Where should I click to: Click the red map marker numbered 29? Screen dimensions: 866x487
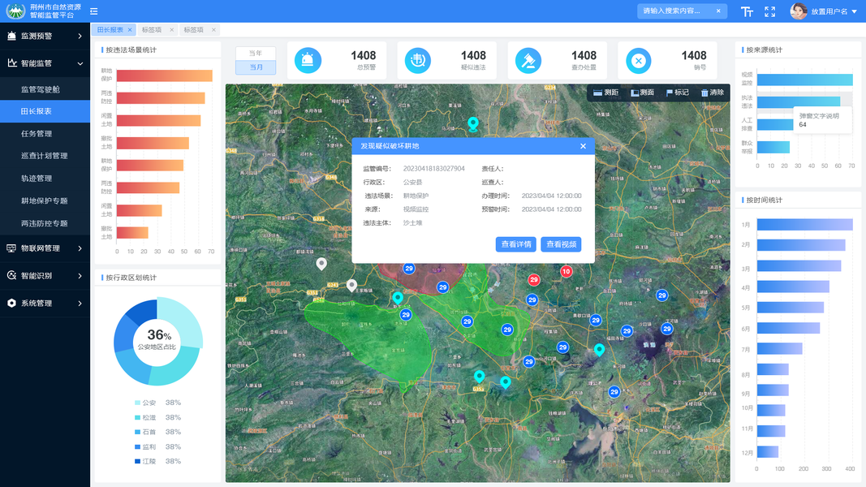(533, 280)
